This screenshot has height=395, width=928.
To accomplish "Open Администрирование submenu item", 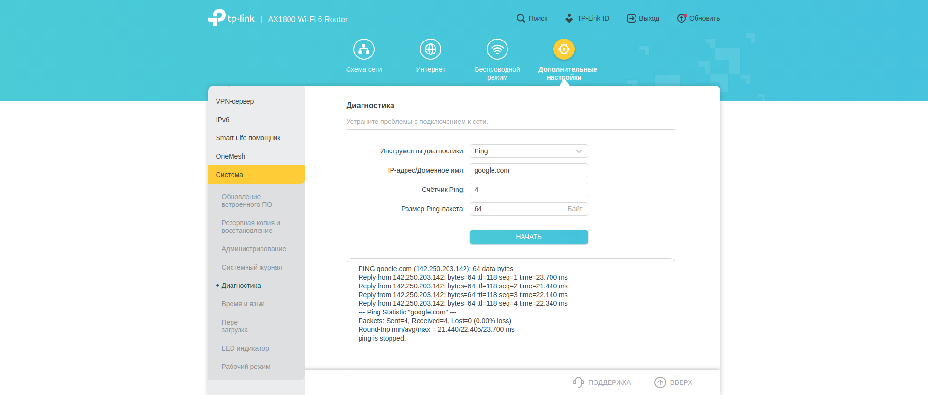I will 254,249.
